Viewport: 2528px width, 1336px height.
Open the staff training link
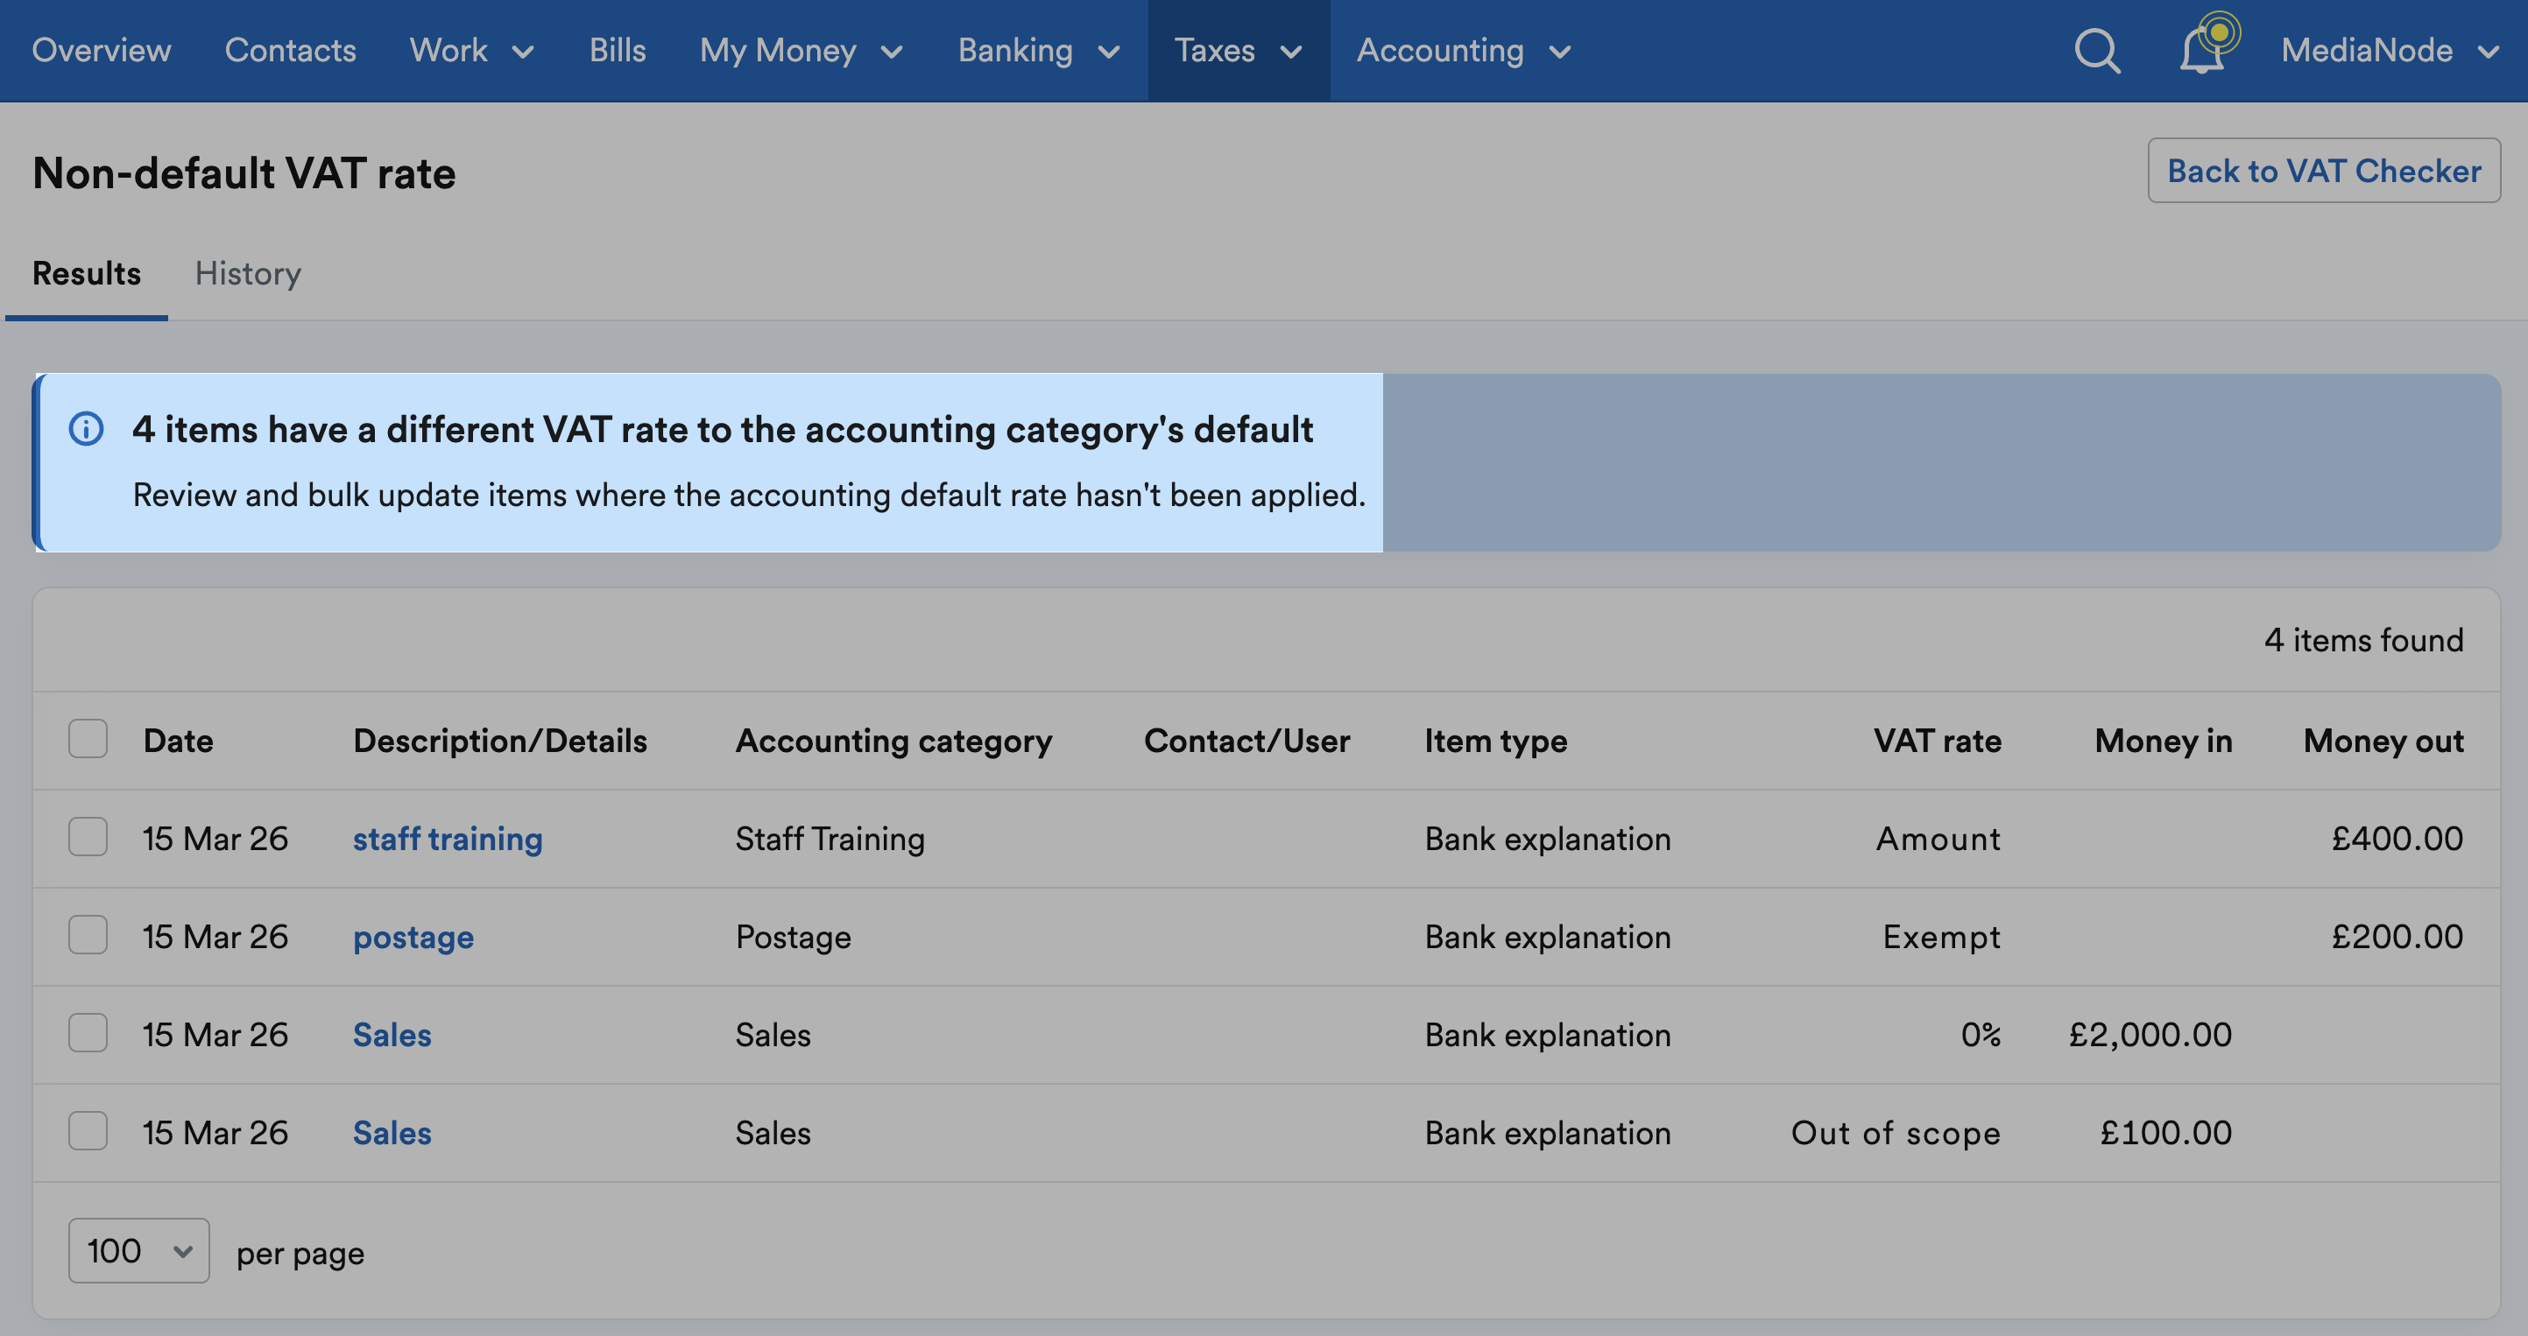(x=448, y=839)
